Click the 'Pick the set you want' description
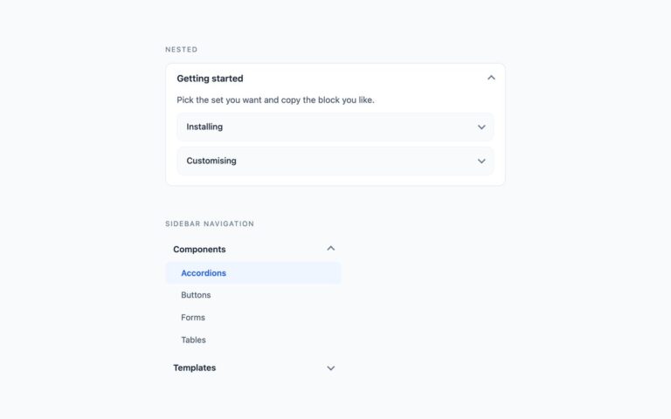This screenshot has height=419, width=671. pyautogui.click(x=275, y=100)
